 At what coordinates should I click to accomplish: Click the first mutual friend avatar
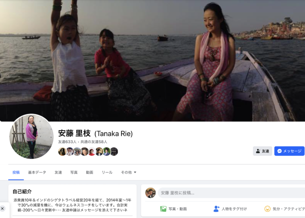pyautogui.click(x=62, y=152)
